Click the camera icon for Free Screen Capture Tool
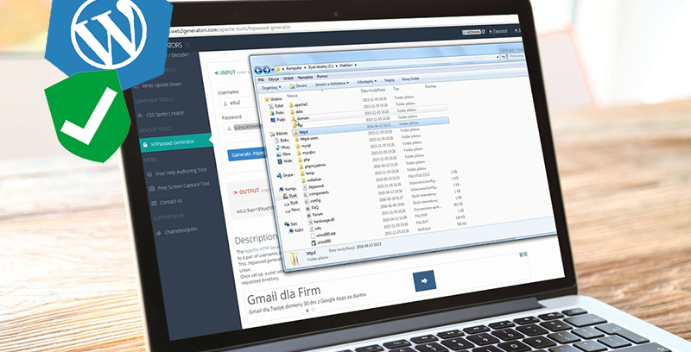 151,188
